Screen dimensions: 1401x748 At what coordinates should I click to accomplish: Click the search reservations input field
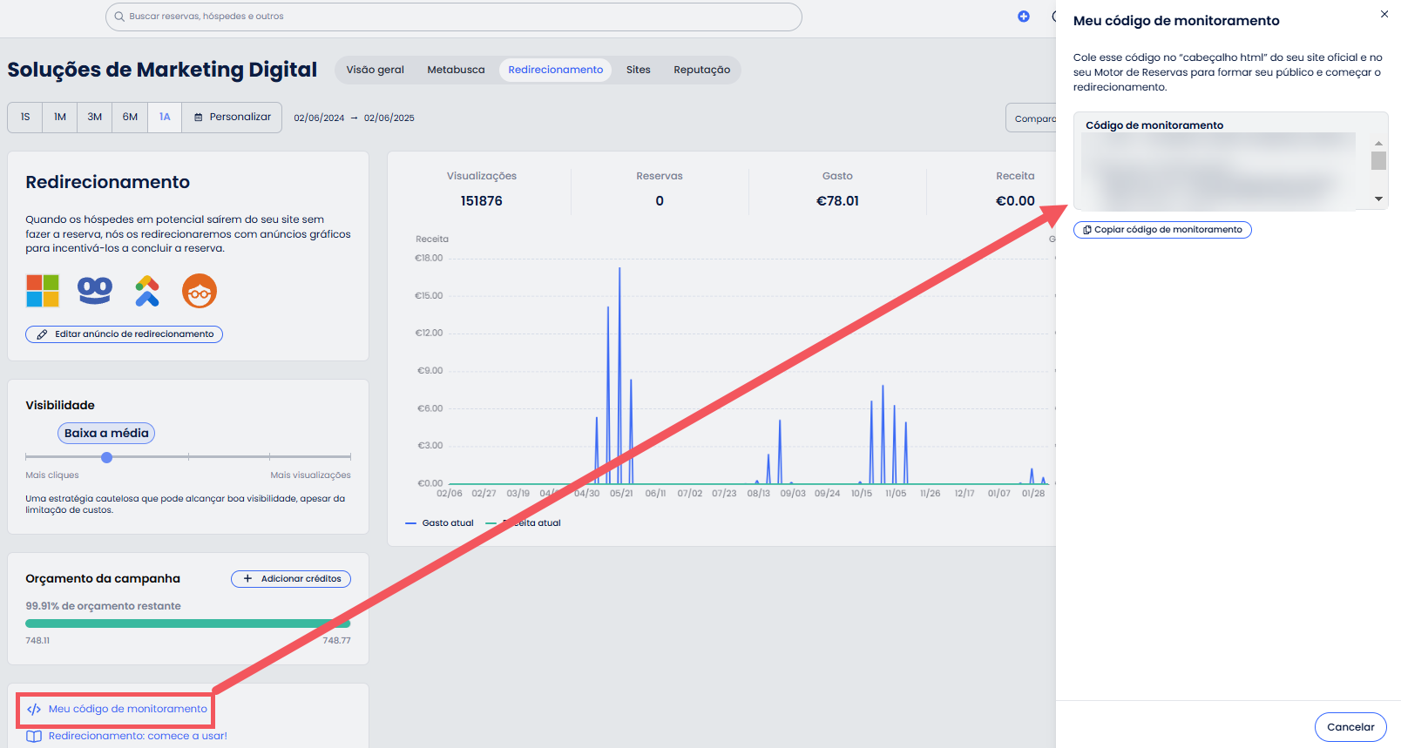(x=454, y=17)
